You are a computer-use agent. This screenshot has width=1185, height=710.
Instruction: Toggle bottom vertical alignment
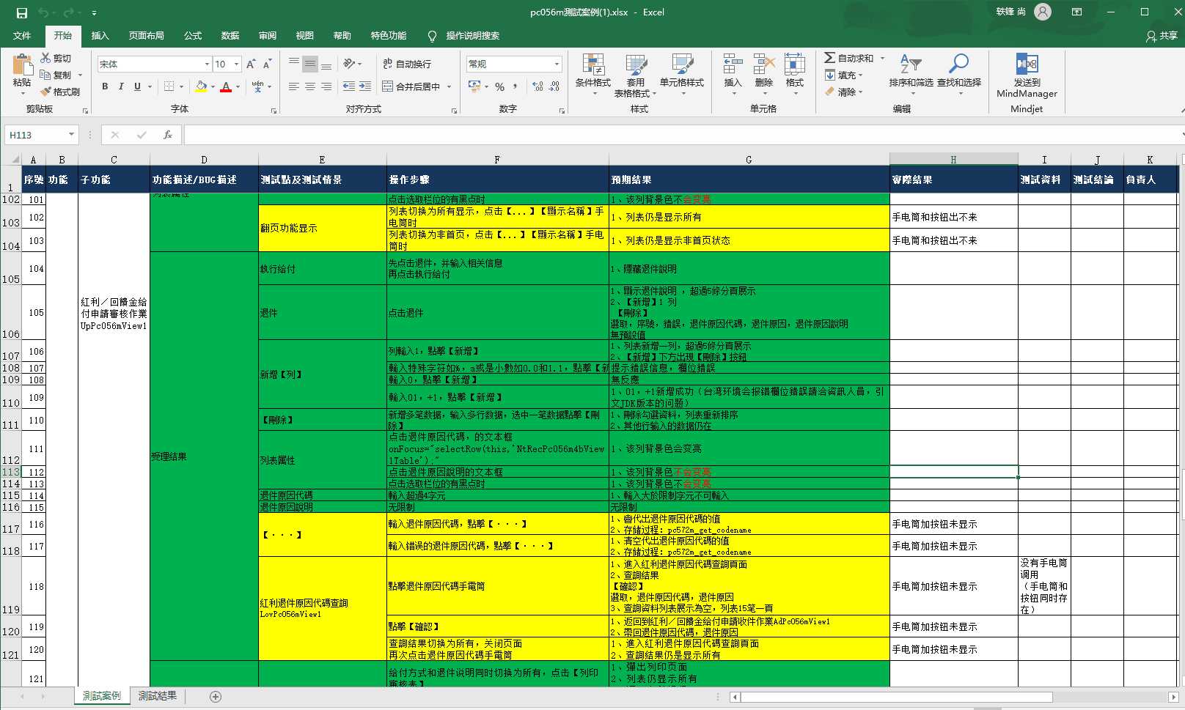coord(326,64)
